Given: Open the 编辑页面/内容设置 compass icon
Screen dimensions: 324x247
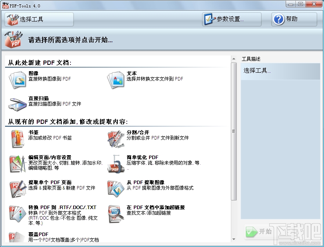Looking at the screenshot, I should pos(18,164).
